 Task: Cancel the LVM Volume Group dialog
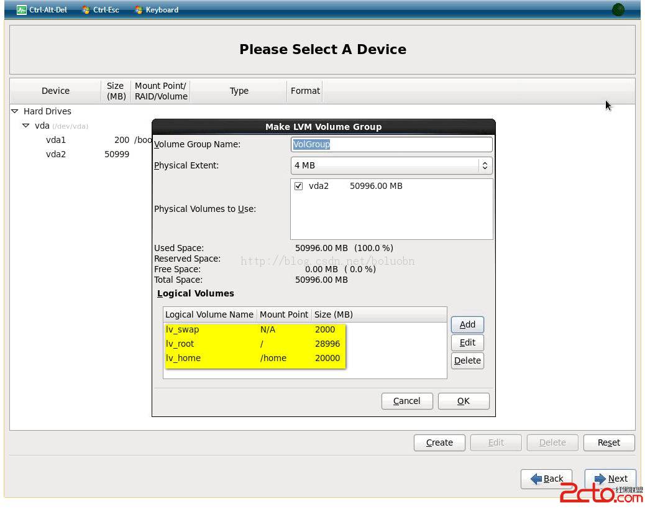(407, 401)
